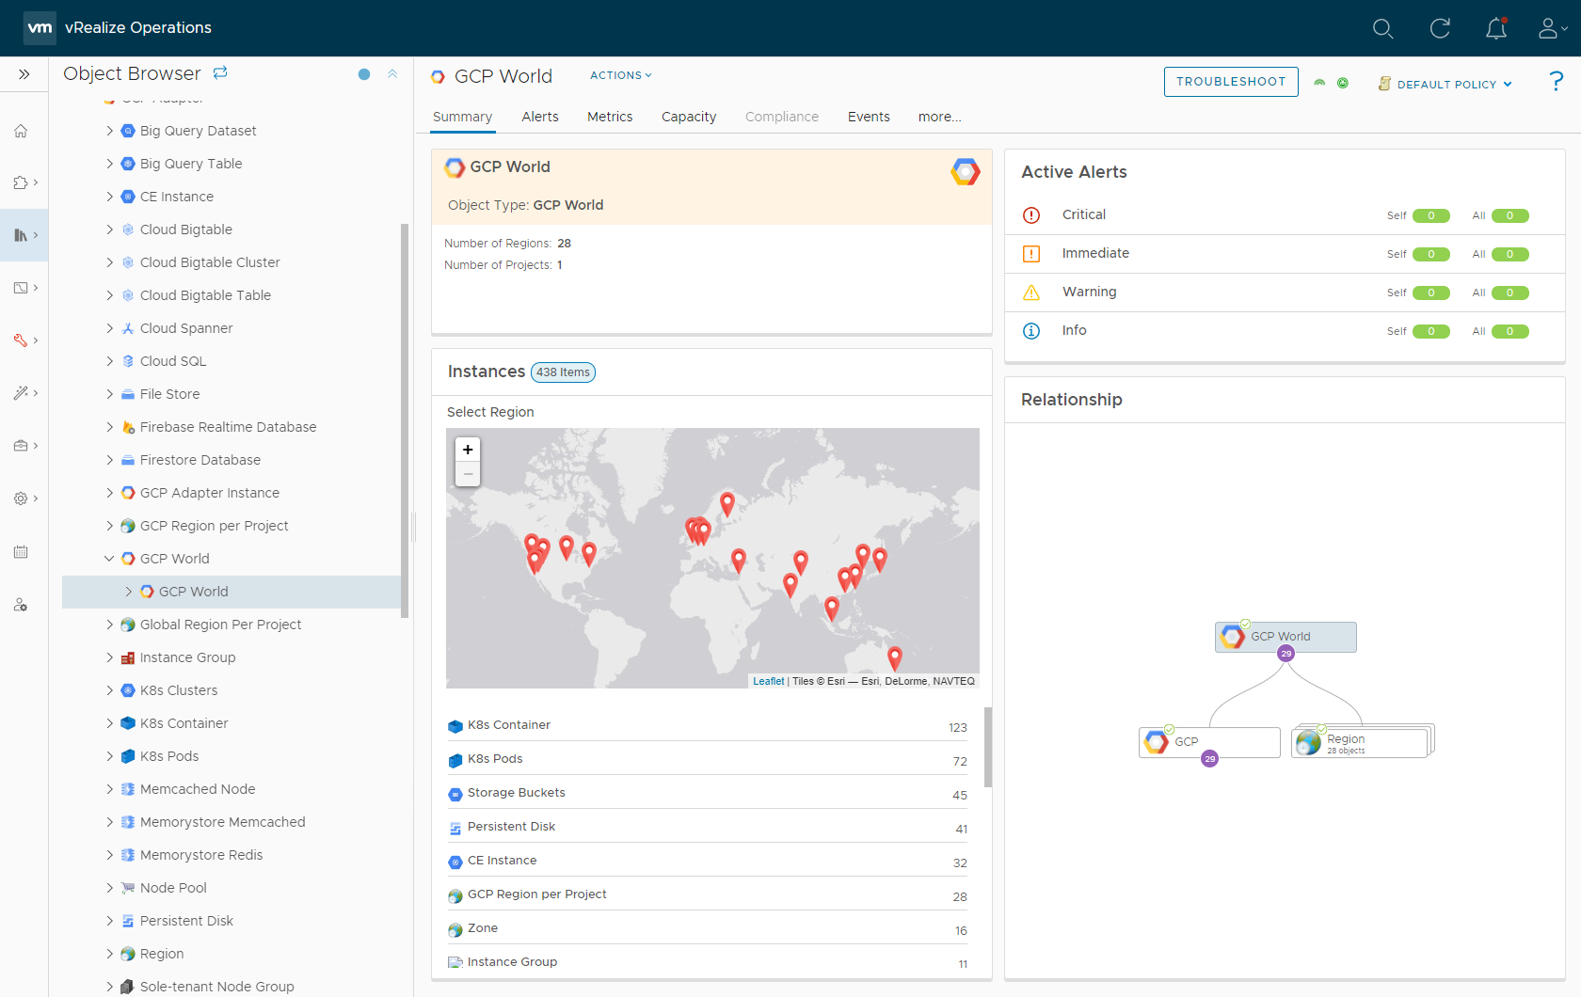Open the notifications bell
The height and width of the screenshot is (997, 1581).
[1496, 28]
